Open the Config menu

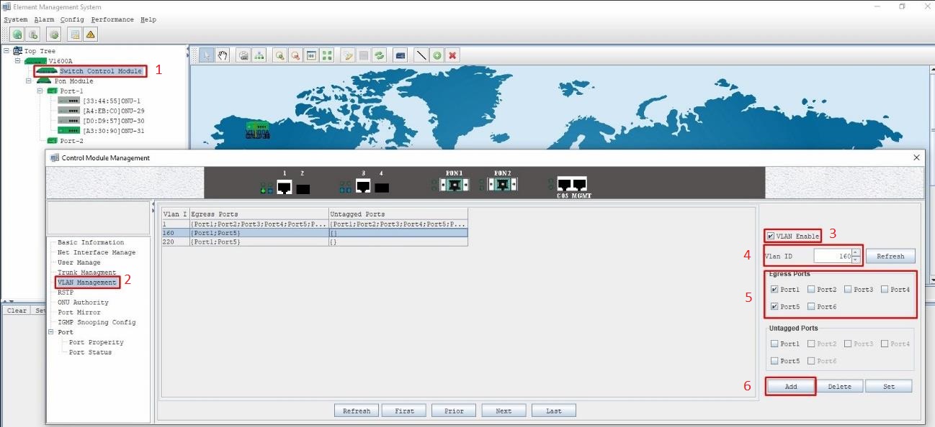tap(71, 19)
